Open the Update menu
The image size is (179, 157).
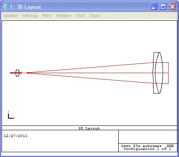[10, 16]
